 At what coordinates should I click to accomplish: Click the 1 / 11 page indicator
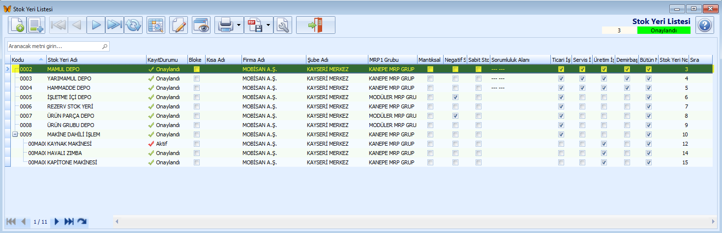40,222
